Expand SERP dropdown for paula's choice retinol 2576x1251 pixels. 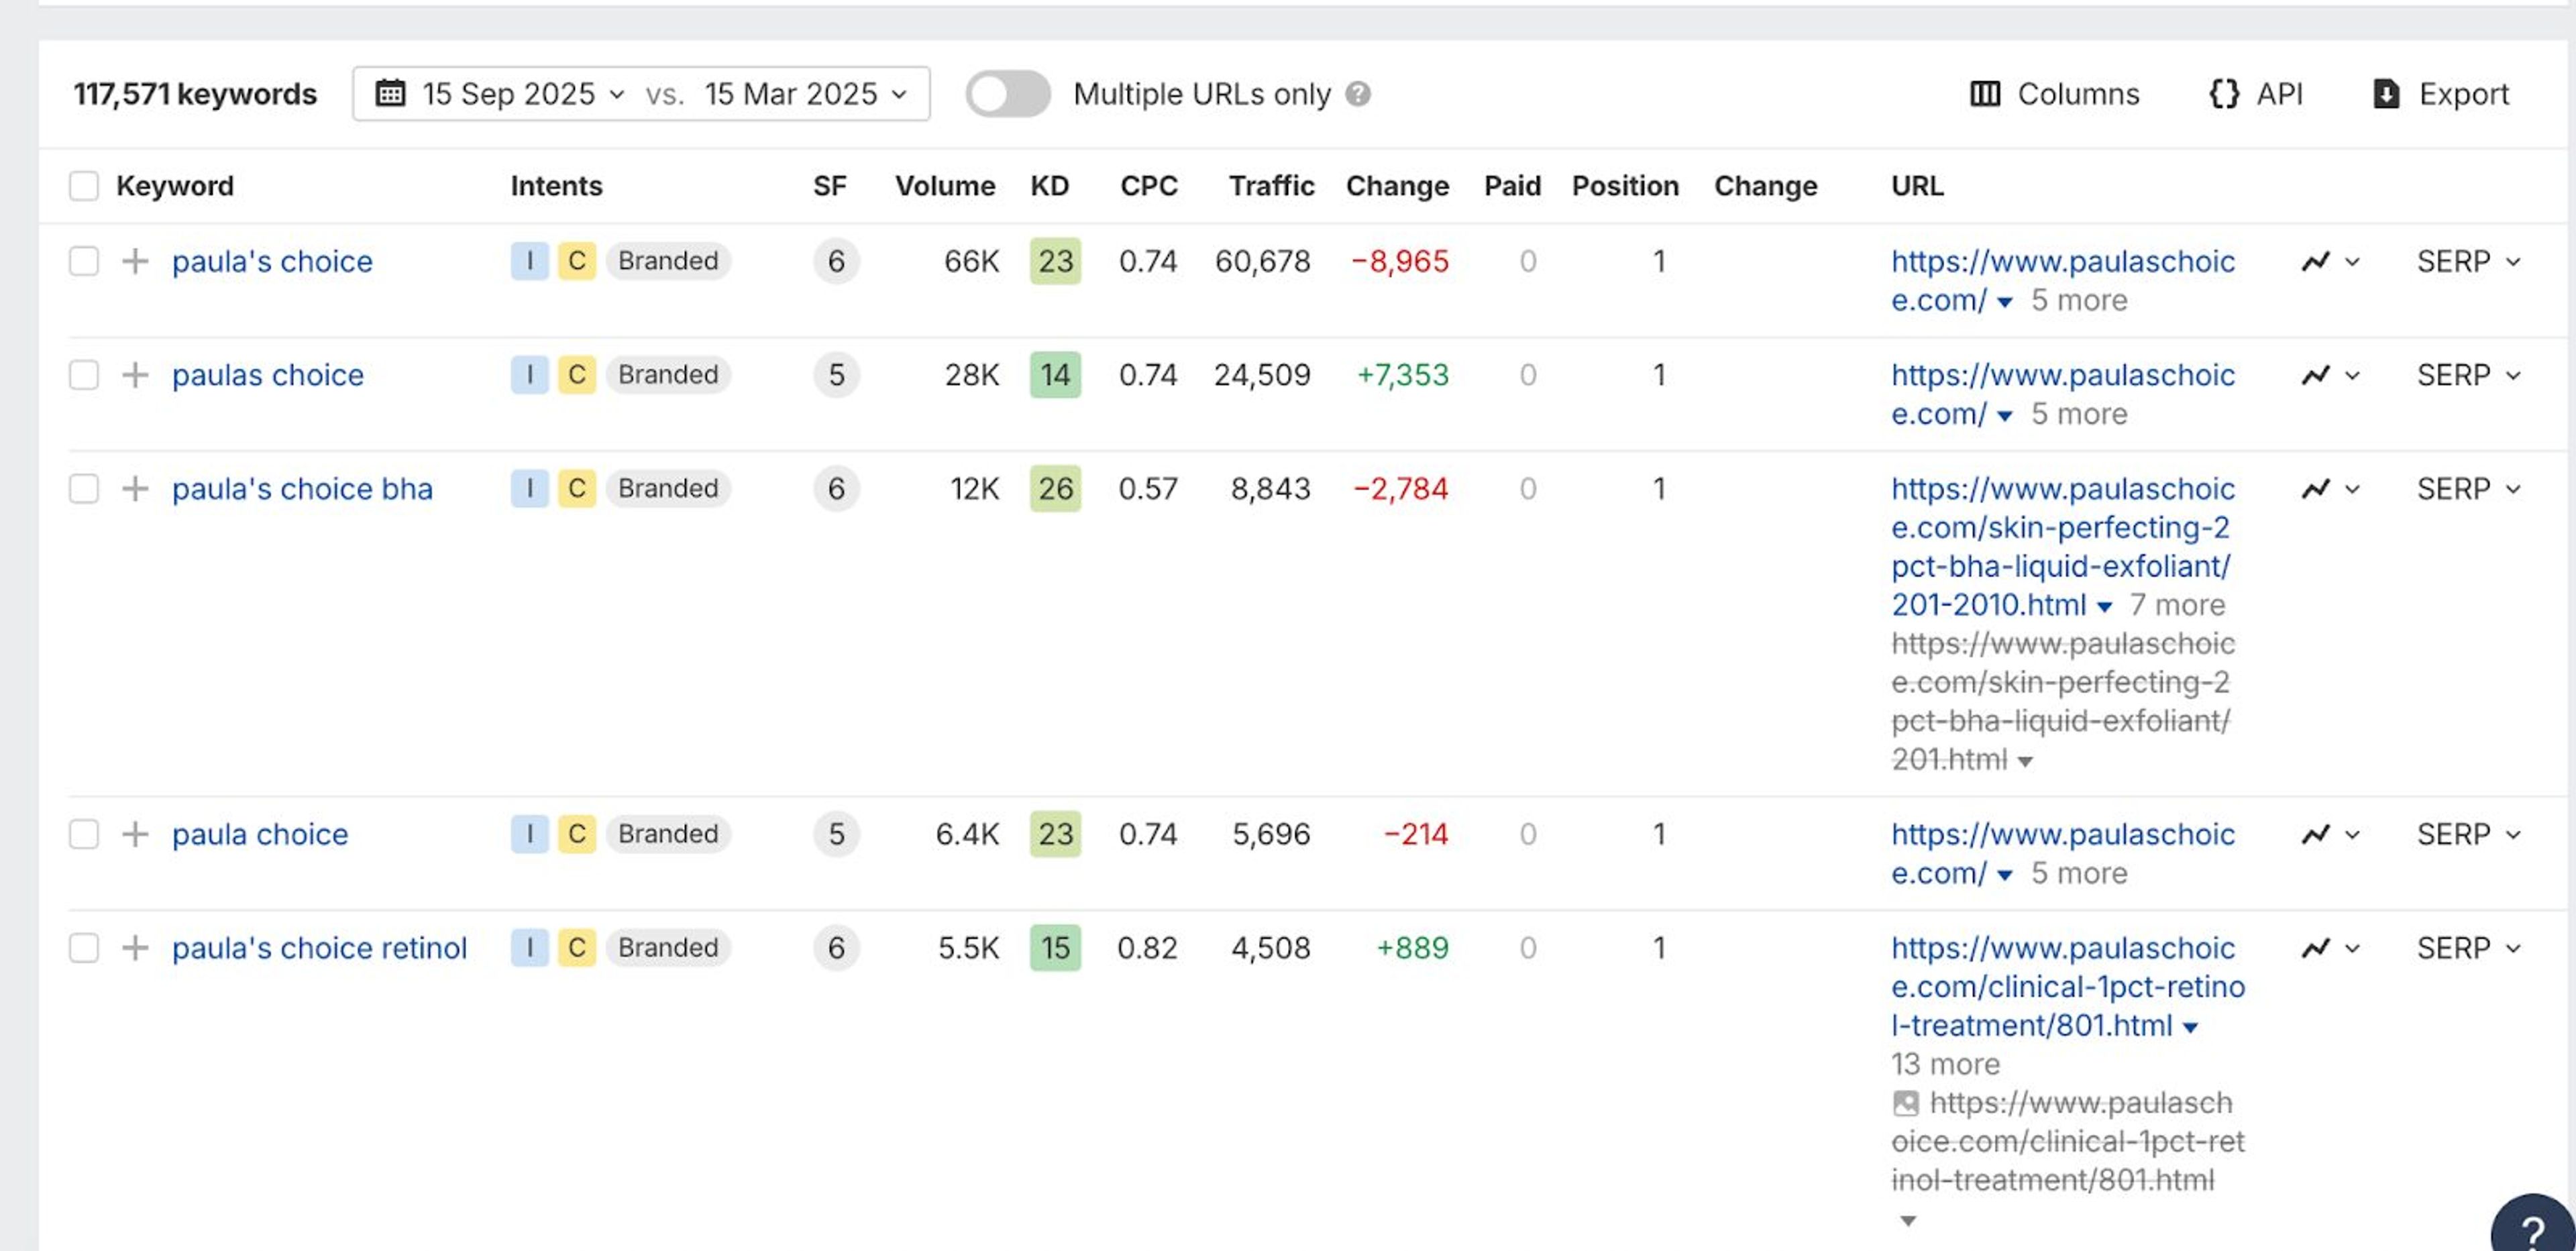tap(2468, 949)
